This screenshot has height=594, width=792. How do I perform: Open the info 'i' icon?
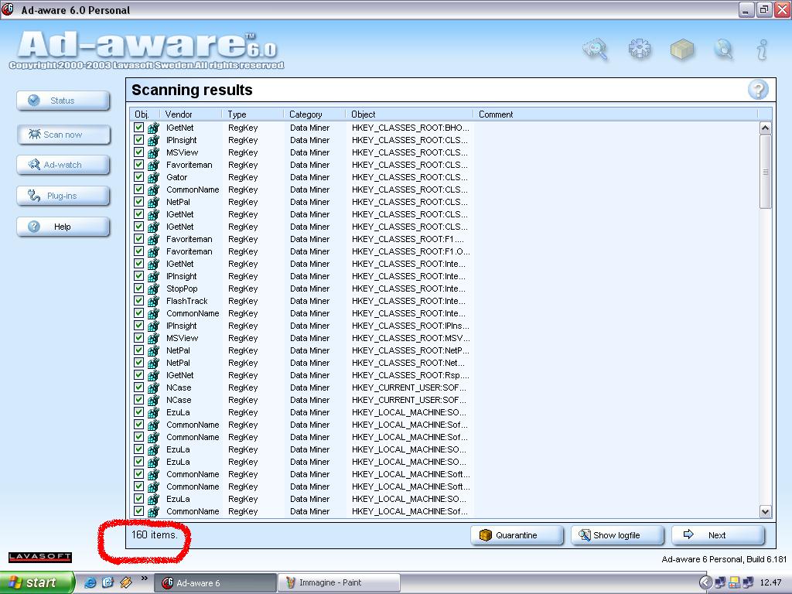click(762, 49)
